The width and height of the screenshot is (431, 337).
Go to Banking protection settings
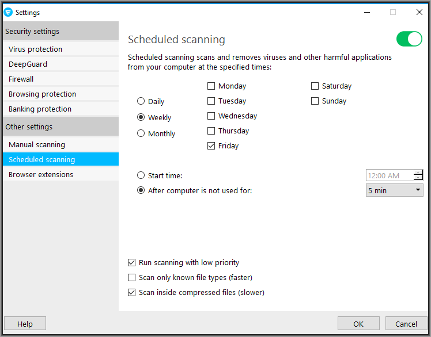point(61,109)
